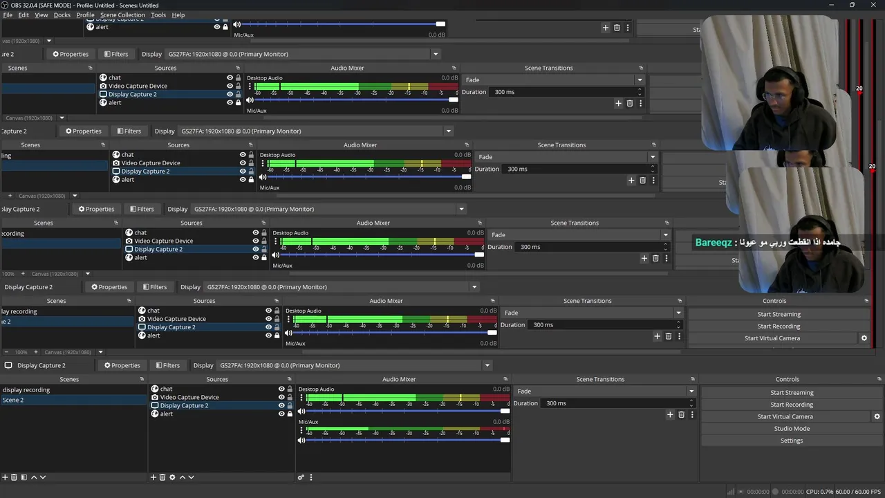Viewport: 885px width, 498px height.
Task: Hide the chat source in bottom Sources dock
Action: (x=281, y=389)
